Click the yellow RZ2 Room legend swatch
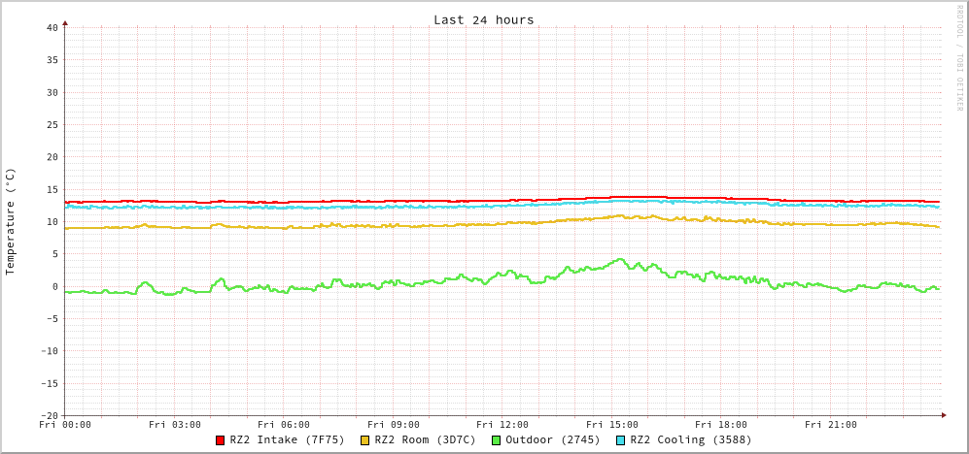This screenshot has height=454, width=969. click(x=365, y=440)
